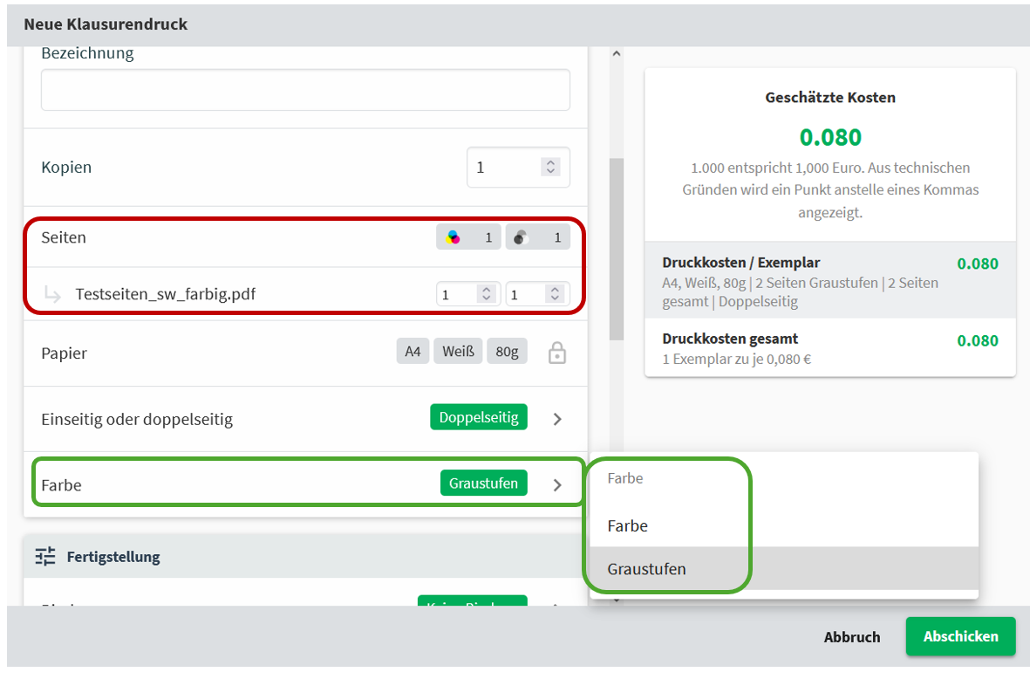
Task: Click the arrow icon before Testseiten_sw_farbig.pdf
Action: pos(52,295)
